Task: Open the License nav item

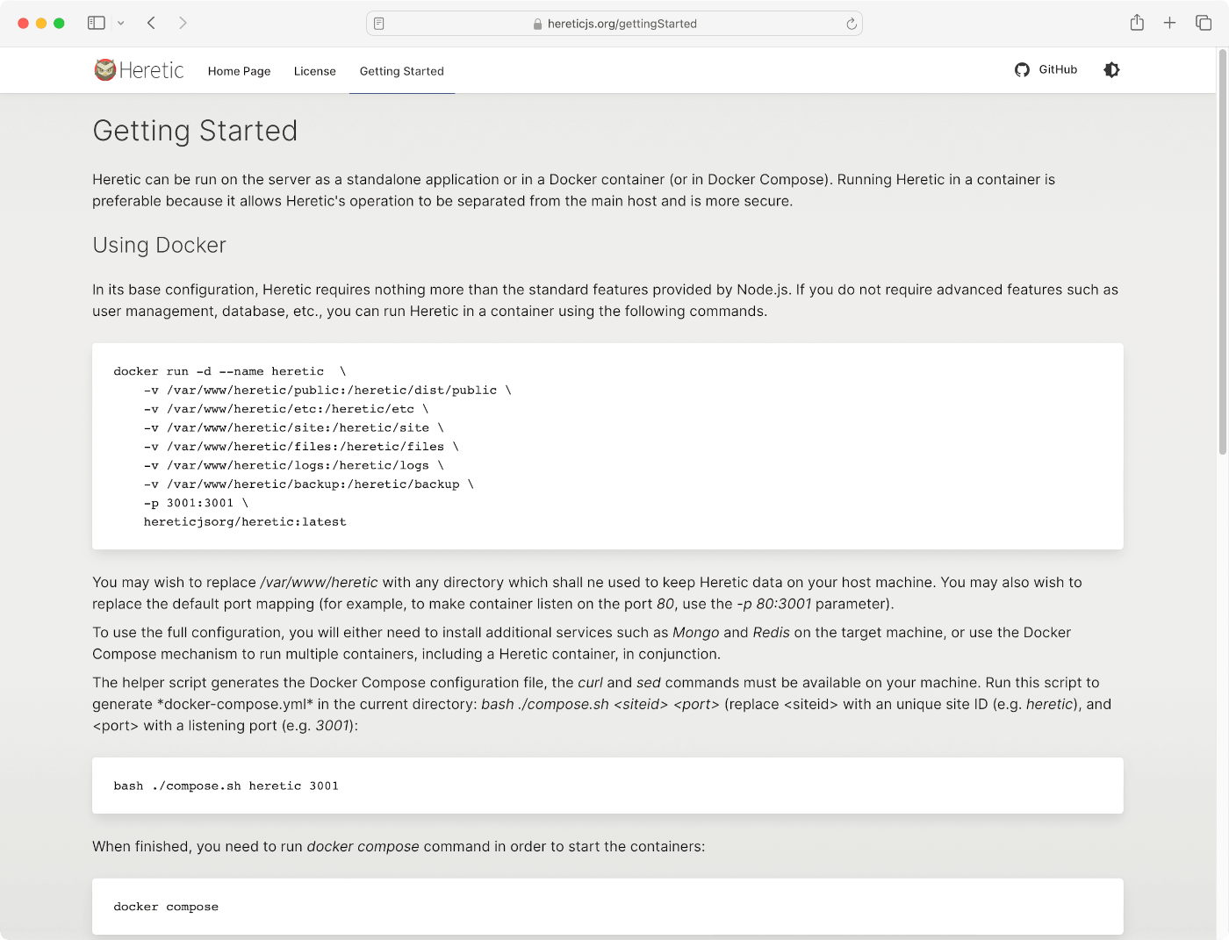Action: point(314,71)
